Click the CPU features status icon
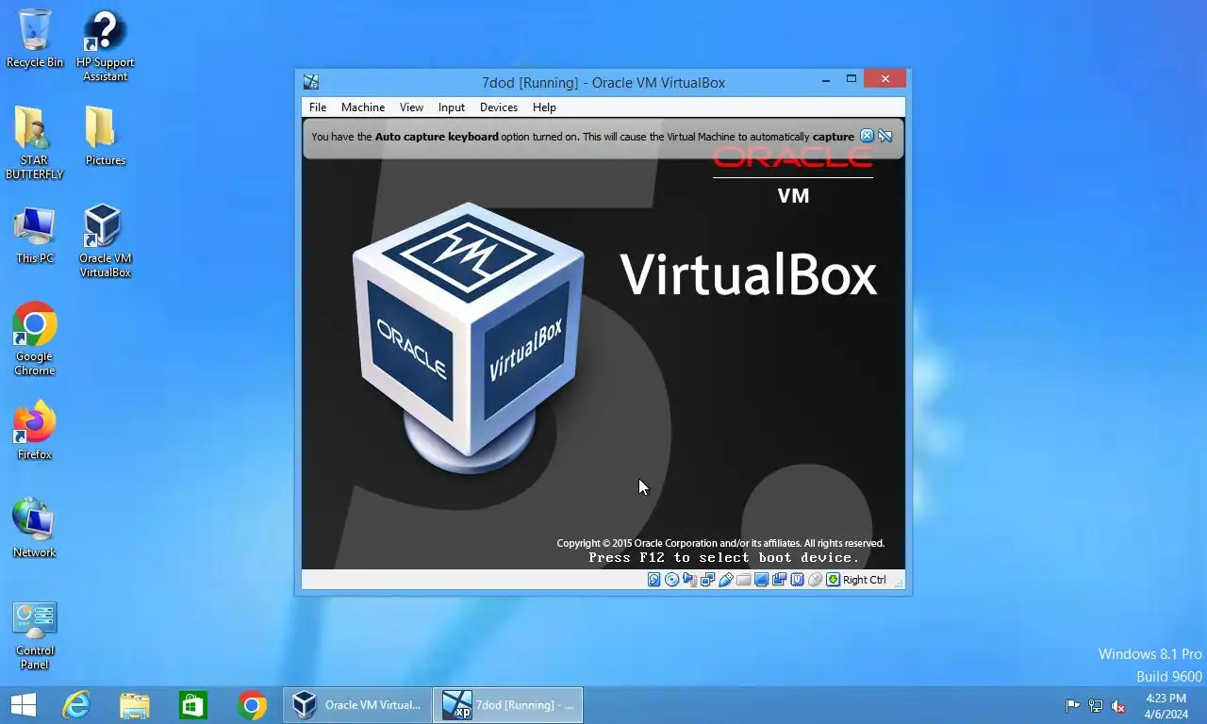Viewport: 1207px width, 724px height. 797,580
